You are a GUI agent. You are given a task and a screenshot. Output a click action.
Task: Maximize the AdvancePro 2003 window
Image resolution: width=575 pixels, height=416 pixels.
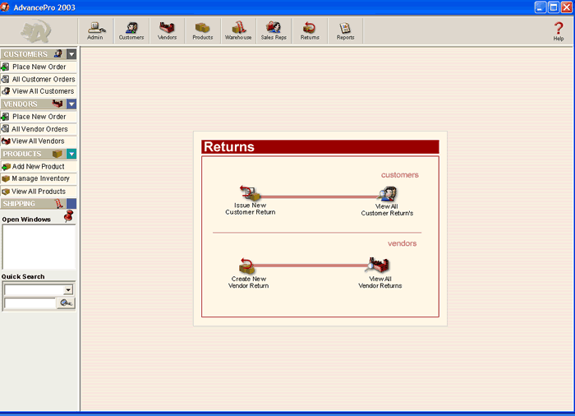tap(554, 7)
